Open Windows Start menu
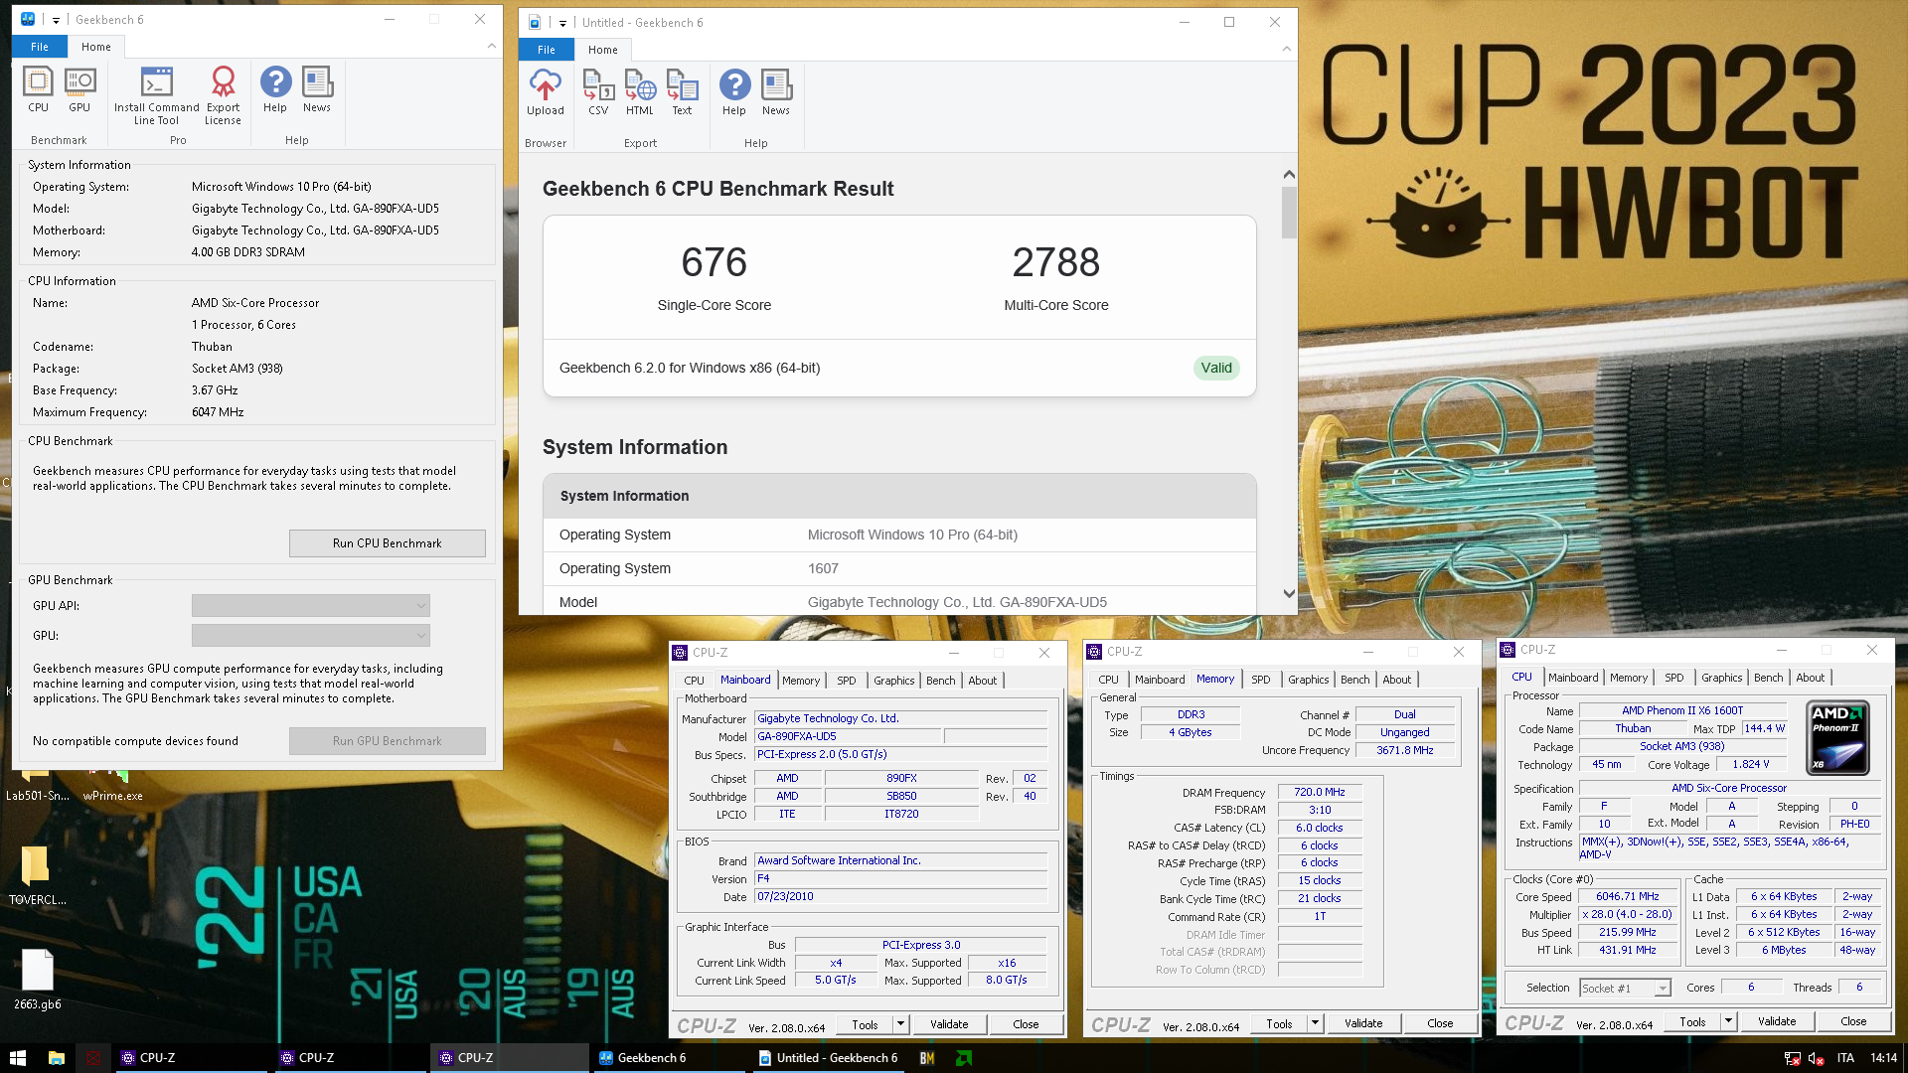Screen dimensions: 1908x1073 pos(17,1058)
